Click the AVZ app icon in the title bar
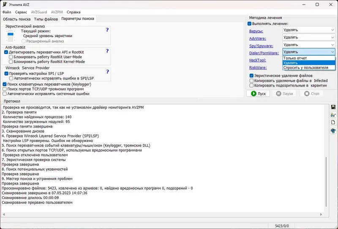 click(5, 5)
